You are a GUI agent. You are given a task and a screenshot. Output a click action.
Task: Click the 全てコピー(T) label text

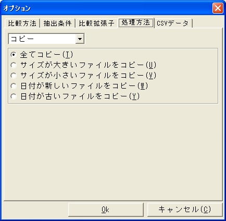(46, 55)
